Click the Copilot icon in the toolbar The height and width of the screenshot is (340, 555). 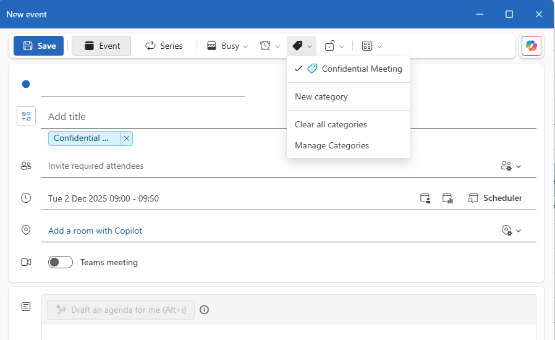pyautogui.click(x=531, y=46)
